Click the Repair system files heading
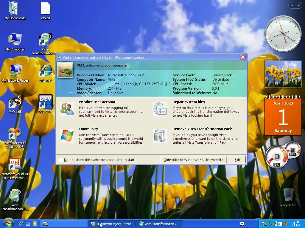305x228 pixels. click(189, 102)
